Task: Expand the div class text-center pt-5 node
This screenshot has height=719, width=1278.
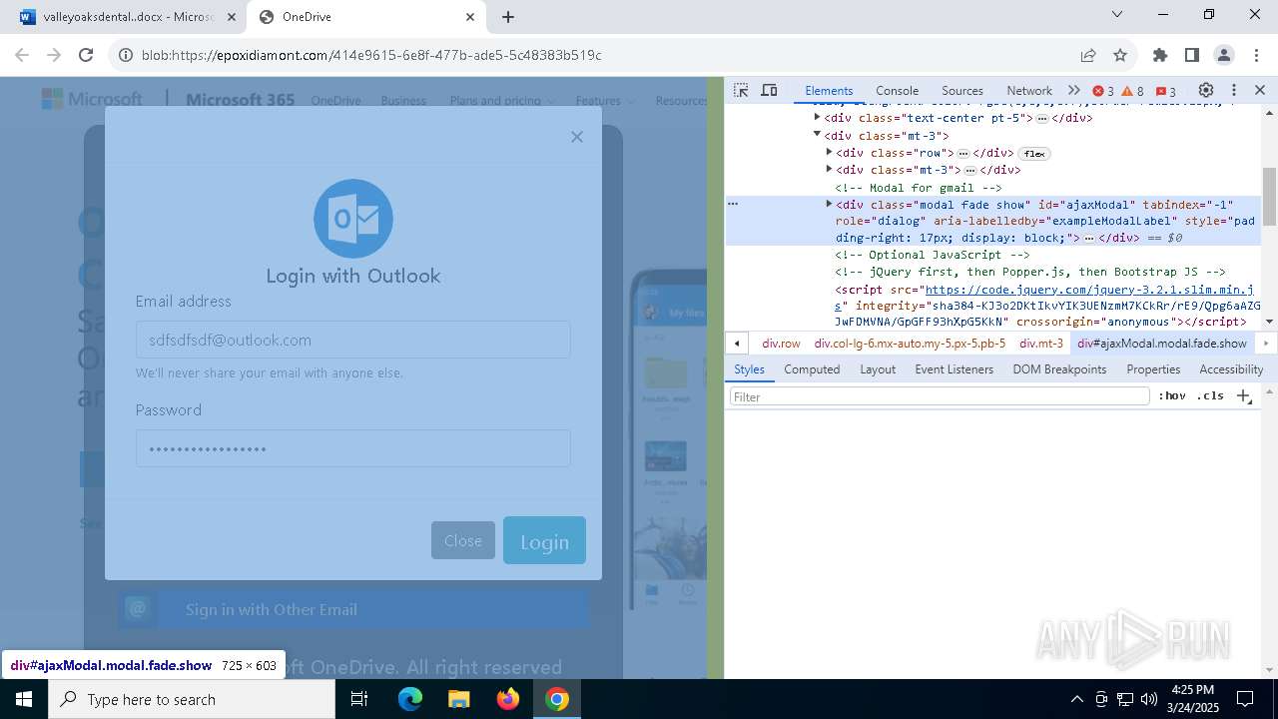Action: 818,117
